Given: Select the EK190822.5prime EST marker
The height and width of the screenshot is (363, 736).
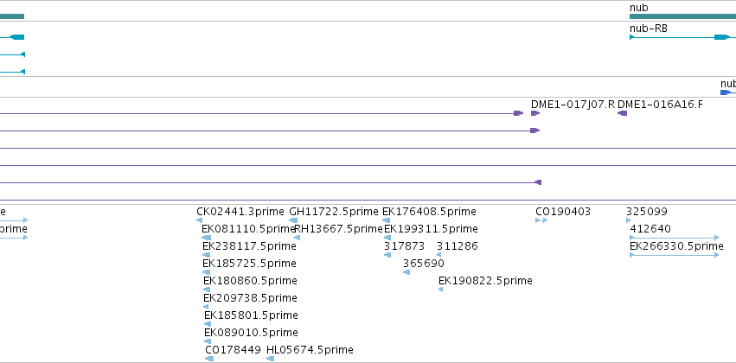Looking at the screenshot, I should [440, 290].
